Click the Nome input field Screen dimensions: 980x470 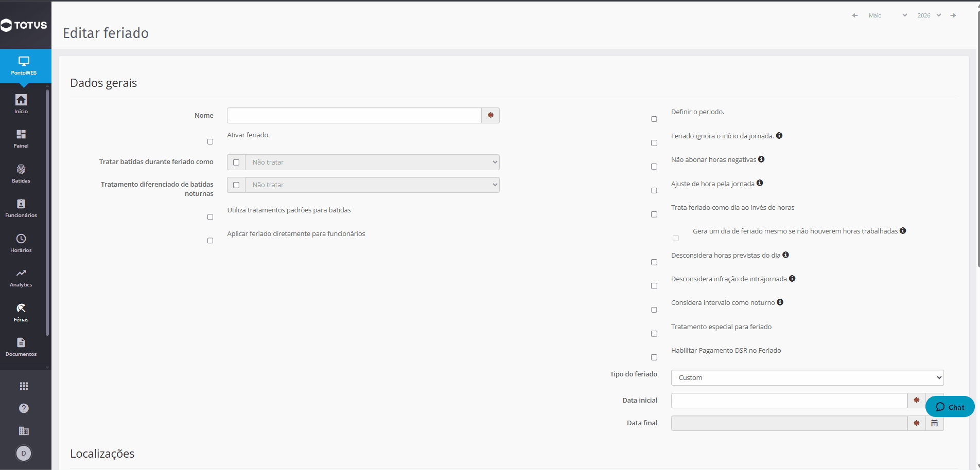tap(354, 116)
